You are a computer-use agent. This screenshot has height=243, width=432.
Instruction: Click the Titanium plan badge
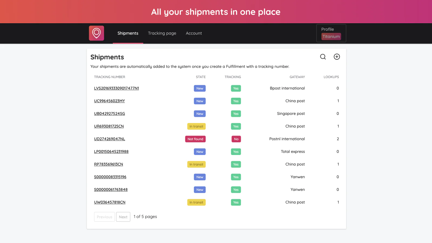pyautogui.click(x=331, y=37)
